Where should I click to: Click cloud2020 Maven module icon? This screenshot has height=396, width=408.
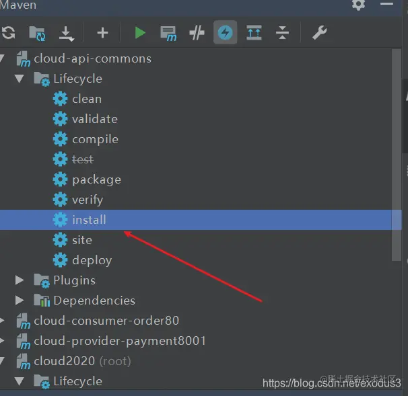point(23,362)
